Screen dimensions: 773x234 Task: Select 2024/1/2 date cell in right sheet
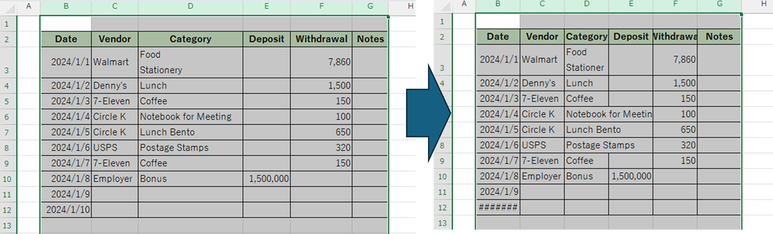coord(498,83)
